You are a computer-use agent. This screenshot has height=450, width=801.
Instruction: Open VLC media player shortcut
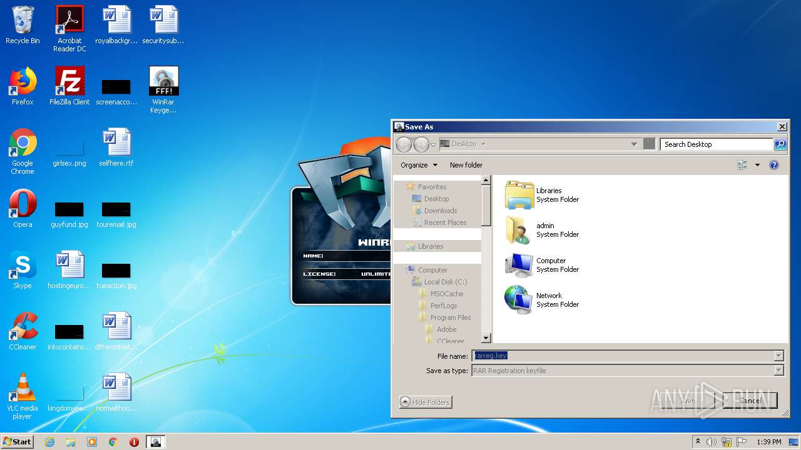(x=23, y=396)
